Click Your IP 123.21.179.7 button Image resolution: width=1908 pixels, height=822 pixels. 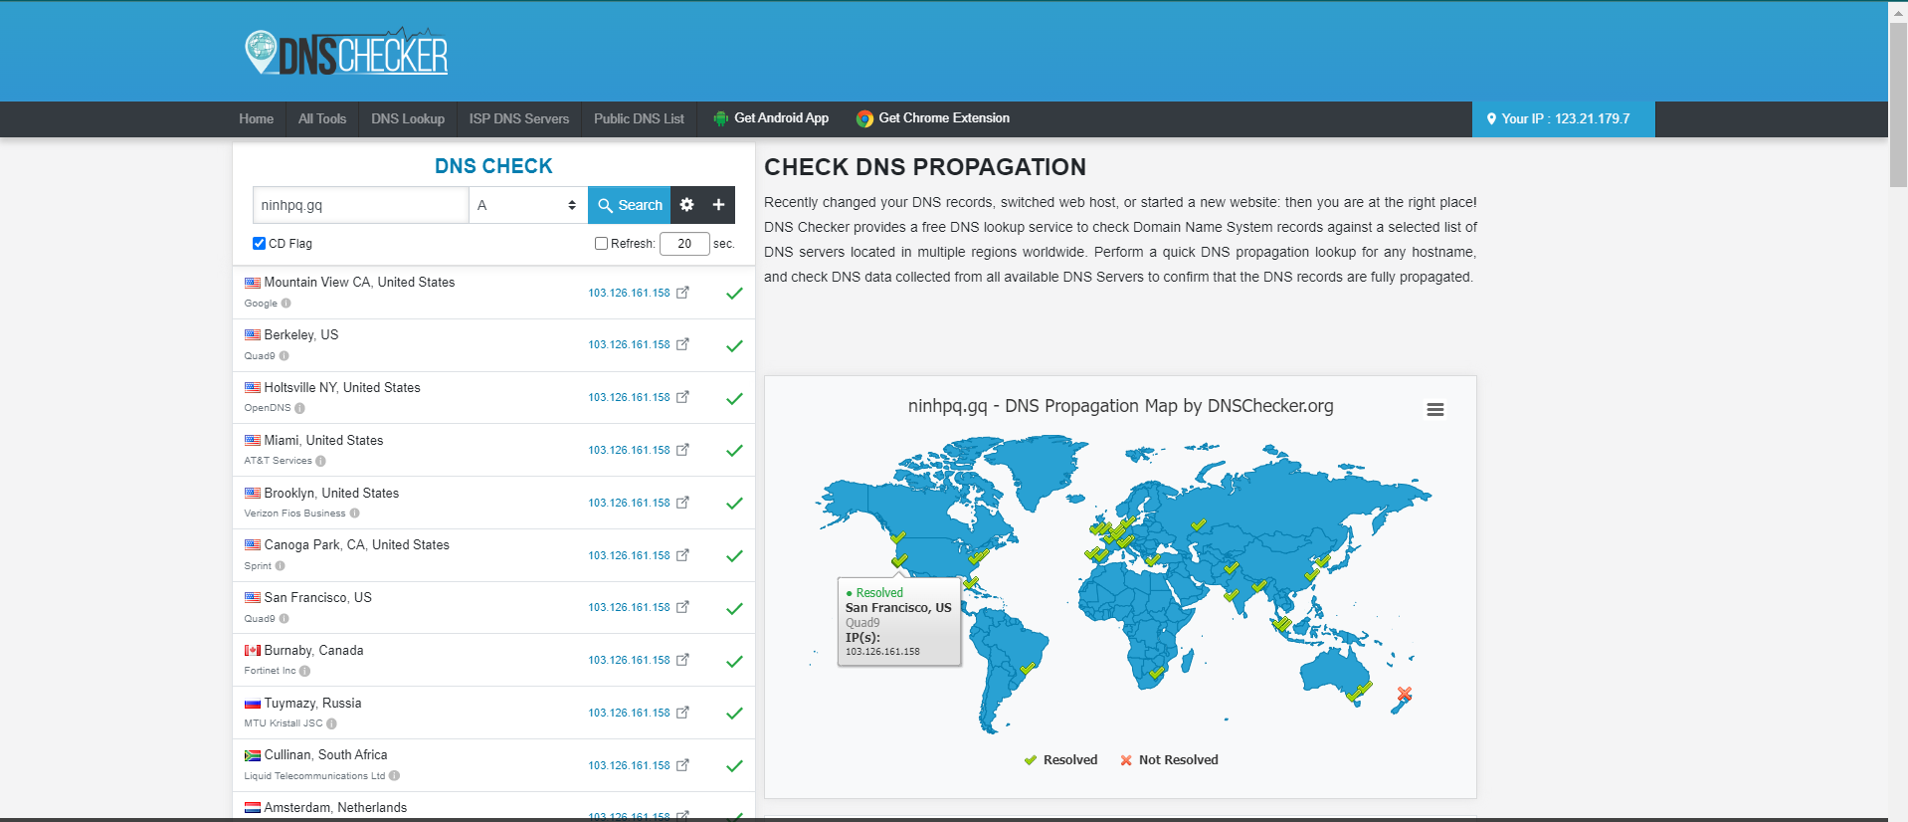1564,118
